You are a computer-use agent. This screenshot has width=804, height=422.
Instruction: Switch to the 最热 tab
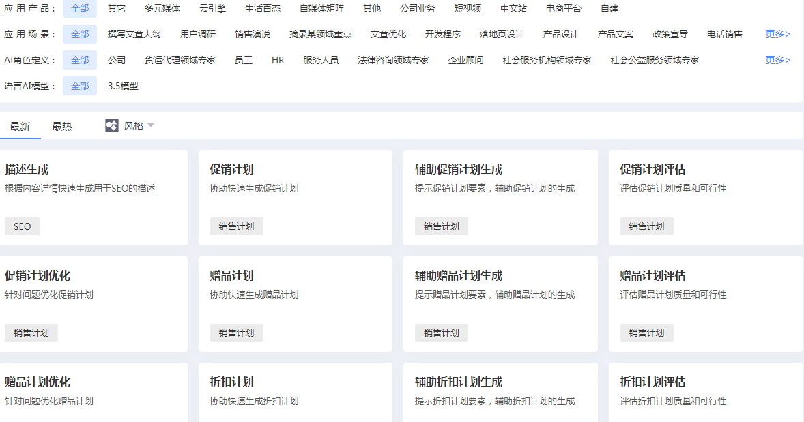(62, 126)
